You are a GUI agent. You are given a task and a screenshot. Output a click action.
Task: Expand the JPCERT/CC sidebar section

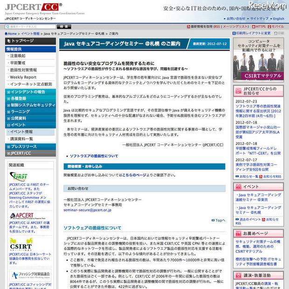[8, 153]
